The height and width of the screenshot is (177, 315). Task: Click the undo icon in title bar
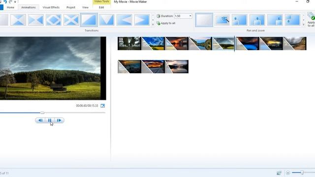pos(5,1)
